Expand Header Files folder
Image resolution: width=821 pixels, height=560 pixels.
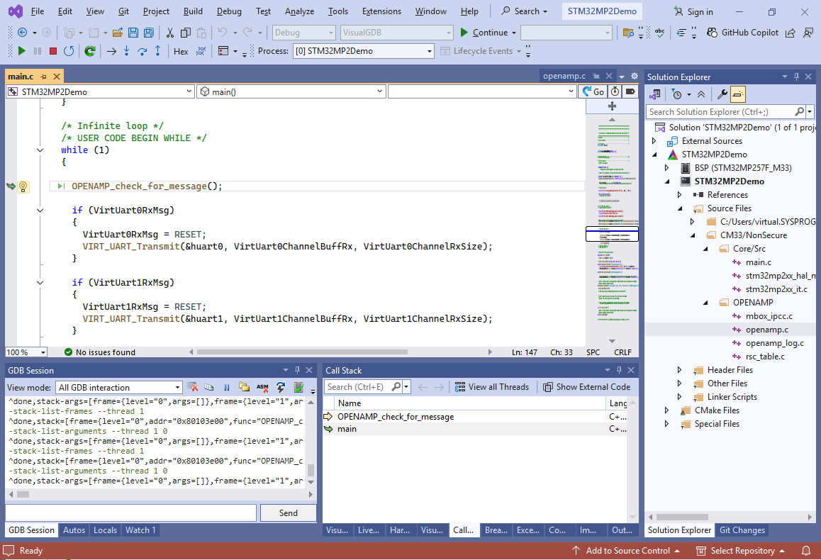pyautogui.click(x=680, y=370)
